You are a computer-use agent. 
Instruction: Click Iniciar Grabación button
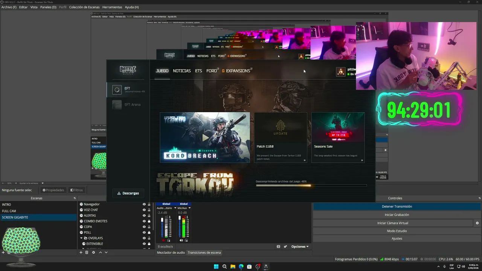(397, 215)
